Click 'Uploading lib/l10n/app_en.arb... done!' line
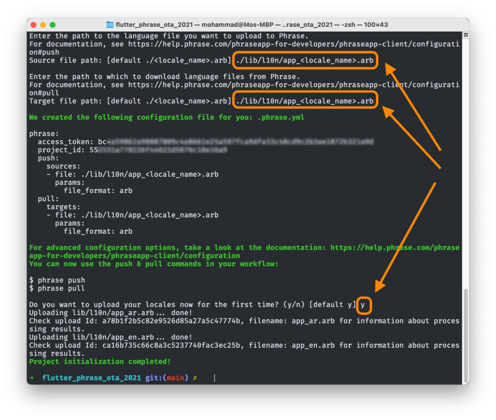Viewport: 496px width, 420px height. [x=111, y=337]
